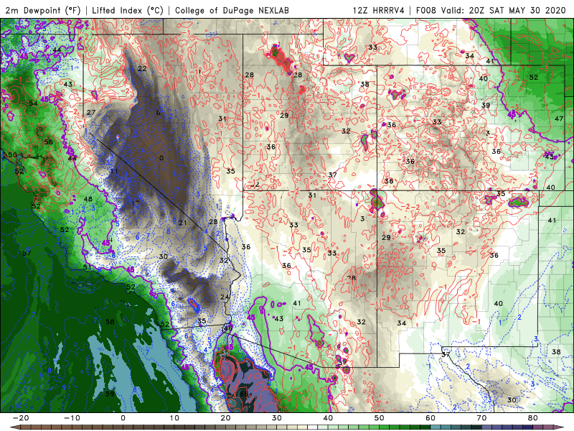Screen dimensions: 574x431
Task: Click the '2m Dewpoint (°F)' header label
Action: coord(43,10)
